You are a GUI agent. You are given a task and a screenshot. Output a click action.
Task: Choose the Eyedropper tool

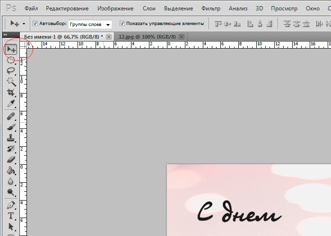pos(10,103)
